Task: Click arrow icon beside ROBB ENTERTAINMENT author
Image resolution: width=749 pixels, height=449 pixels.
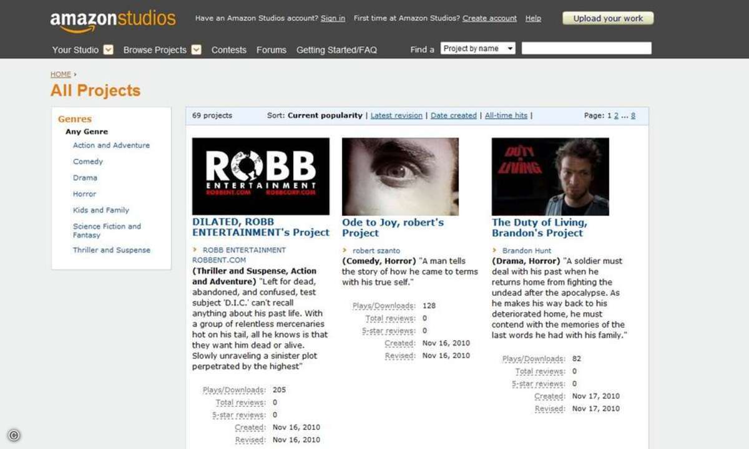Action: point(195,250)
